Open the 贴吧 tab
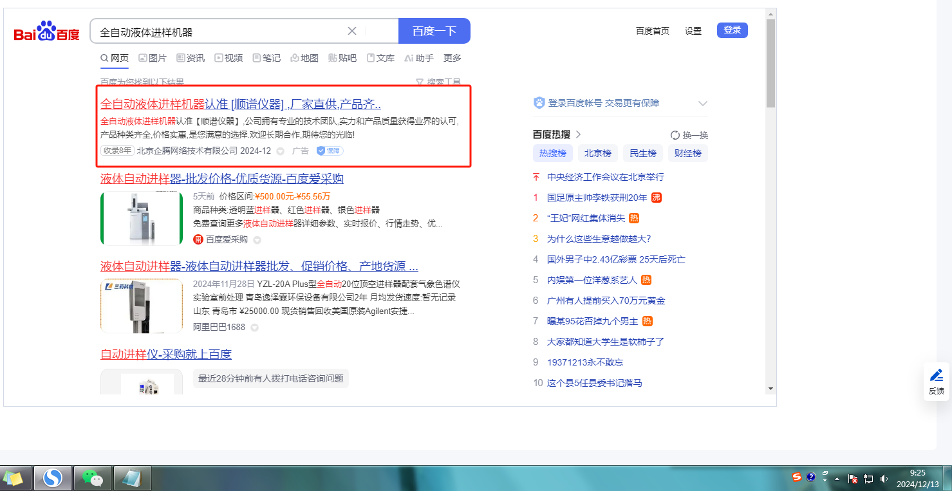 tap(342, 58)
